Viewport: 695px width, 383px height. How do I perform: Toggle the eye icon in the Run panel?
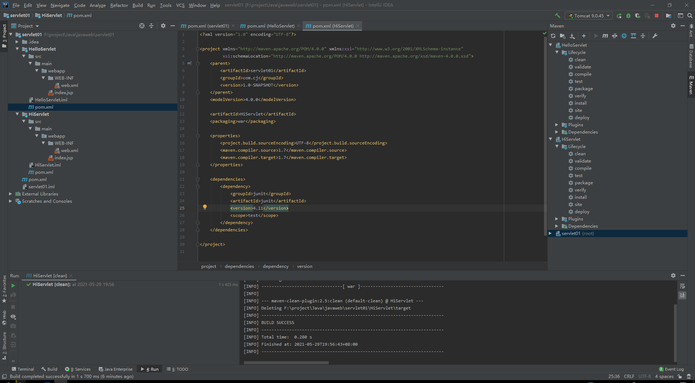13,317
